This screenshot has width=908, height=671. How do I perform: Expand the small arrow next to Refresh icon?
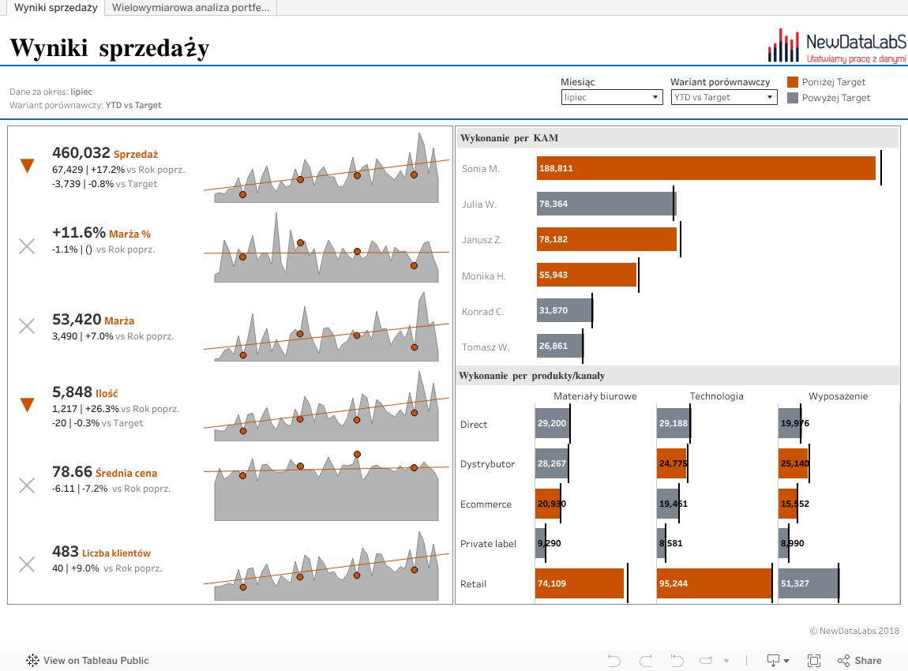[x=726, y=662]
